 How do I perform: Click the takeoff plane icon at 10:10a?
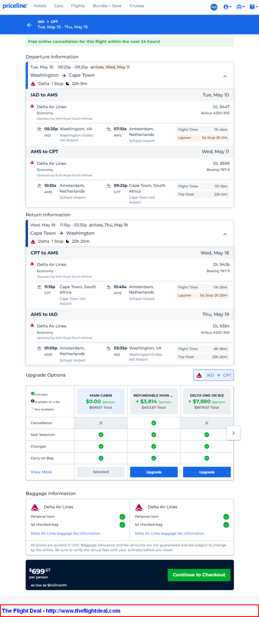pos(39,185)
